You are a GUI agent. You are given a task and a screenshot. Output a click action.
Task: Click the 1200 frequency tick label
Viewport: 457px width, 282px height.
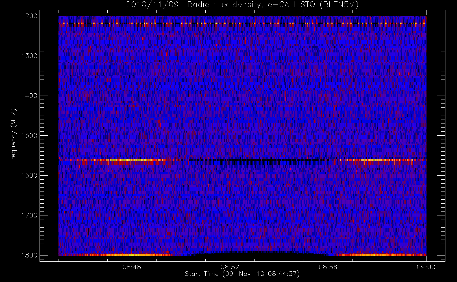[x=29, y=16]
